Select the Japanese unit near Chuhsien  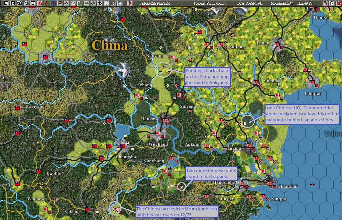tap(207, 196)
